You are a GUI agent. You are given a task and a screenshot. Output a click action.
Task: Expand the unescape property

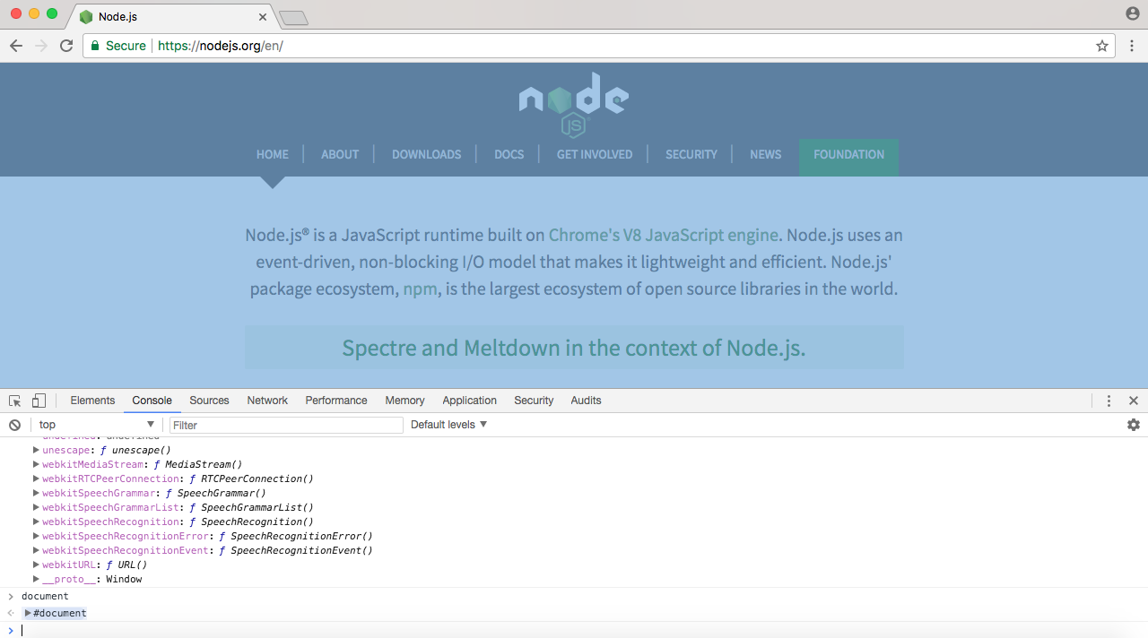point(37,450)
